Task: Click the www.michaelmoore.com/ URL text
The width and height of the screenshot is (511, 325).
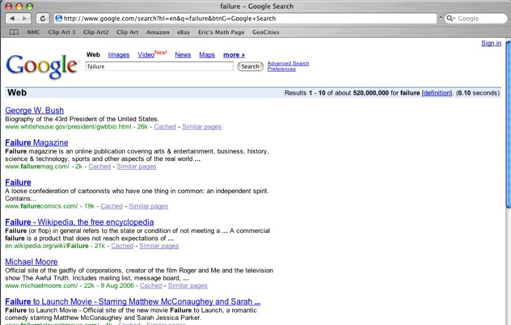Action: coord(41,286)
